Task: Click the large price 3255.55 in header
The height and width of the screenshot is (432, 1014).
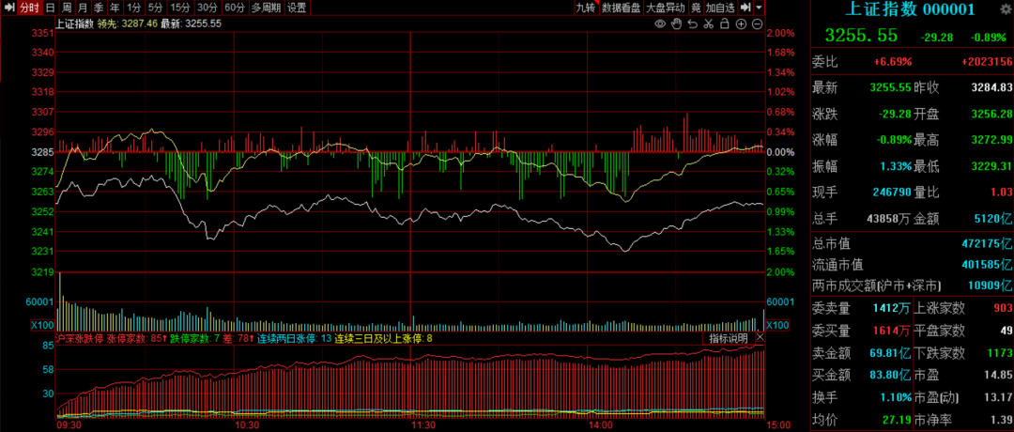Action: pos(861,37)
